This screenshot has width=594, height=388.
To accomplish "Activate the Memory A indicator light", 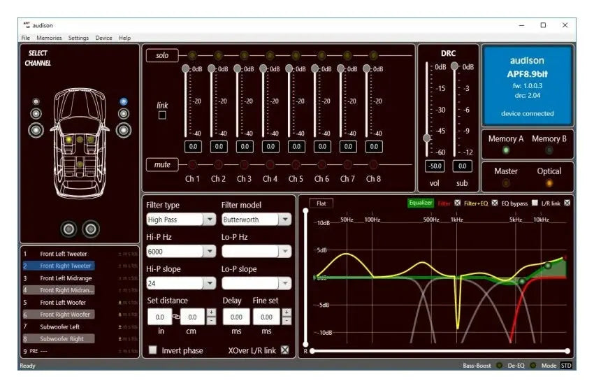I will pos(506,150).
